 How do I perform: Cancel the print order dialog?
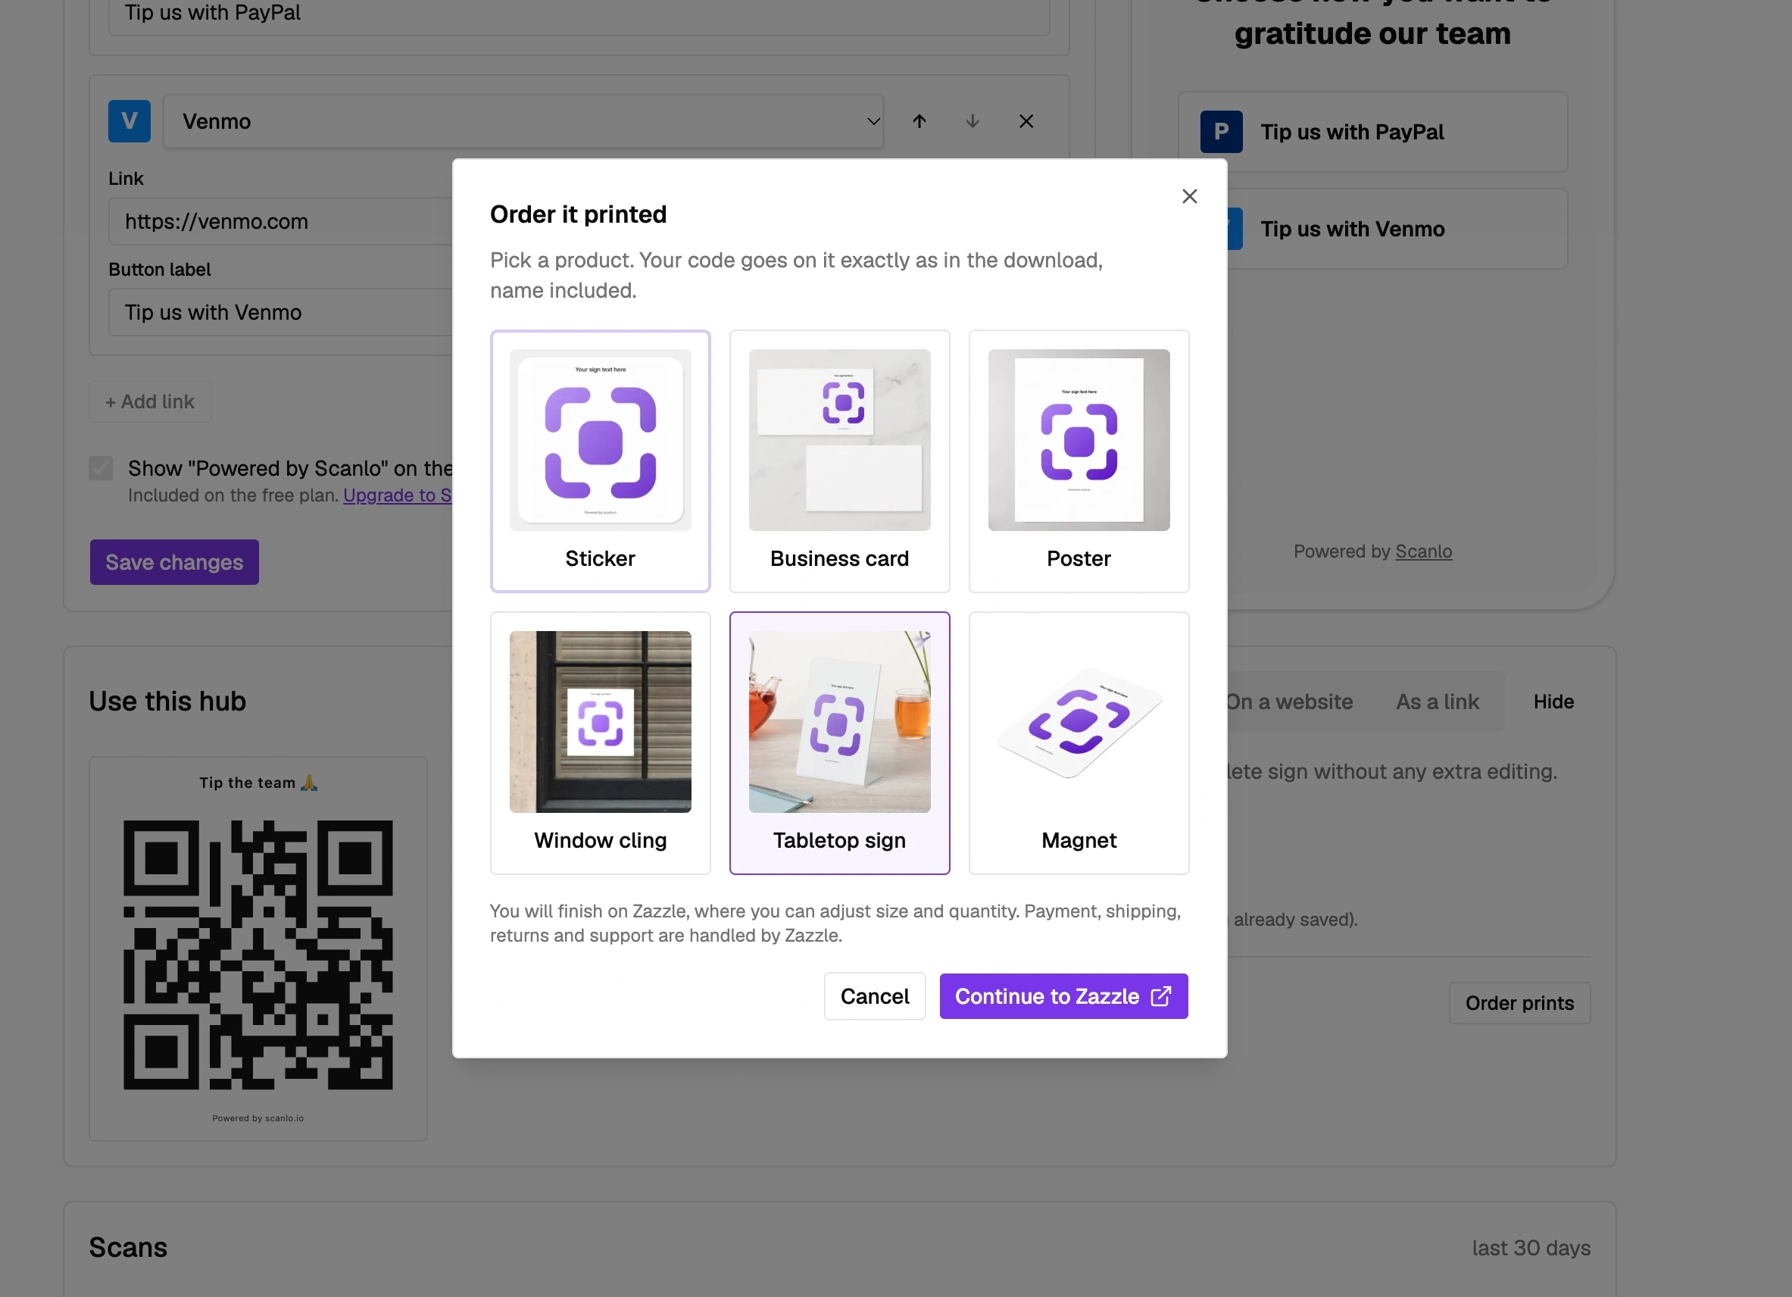[875, 996]
